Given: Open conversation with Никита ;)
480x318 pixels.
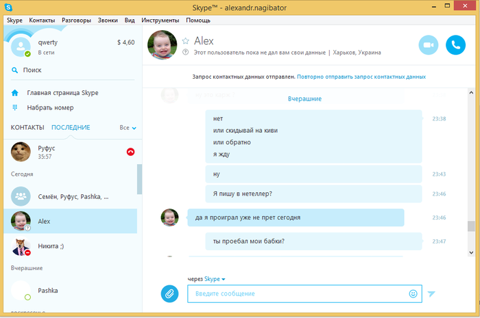Looking at the screenshot, I should click(x=70, y=246).
